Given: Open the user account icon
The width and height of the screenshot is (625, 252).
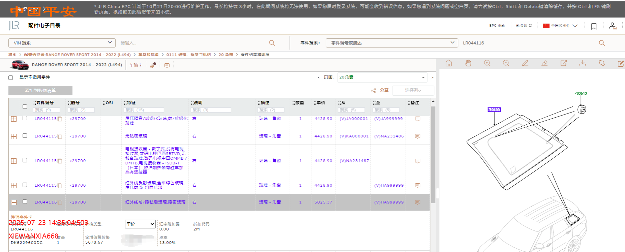Looking at the screenshot, I should 613,26.
